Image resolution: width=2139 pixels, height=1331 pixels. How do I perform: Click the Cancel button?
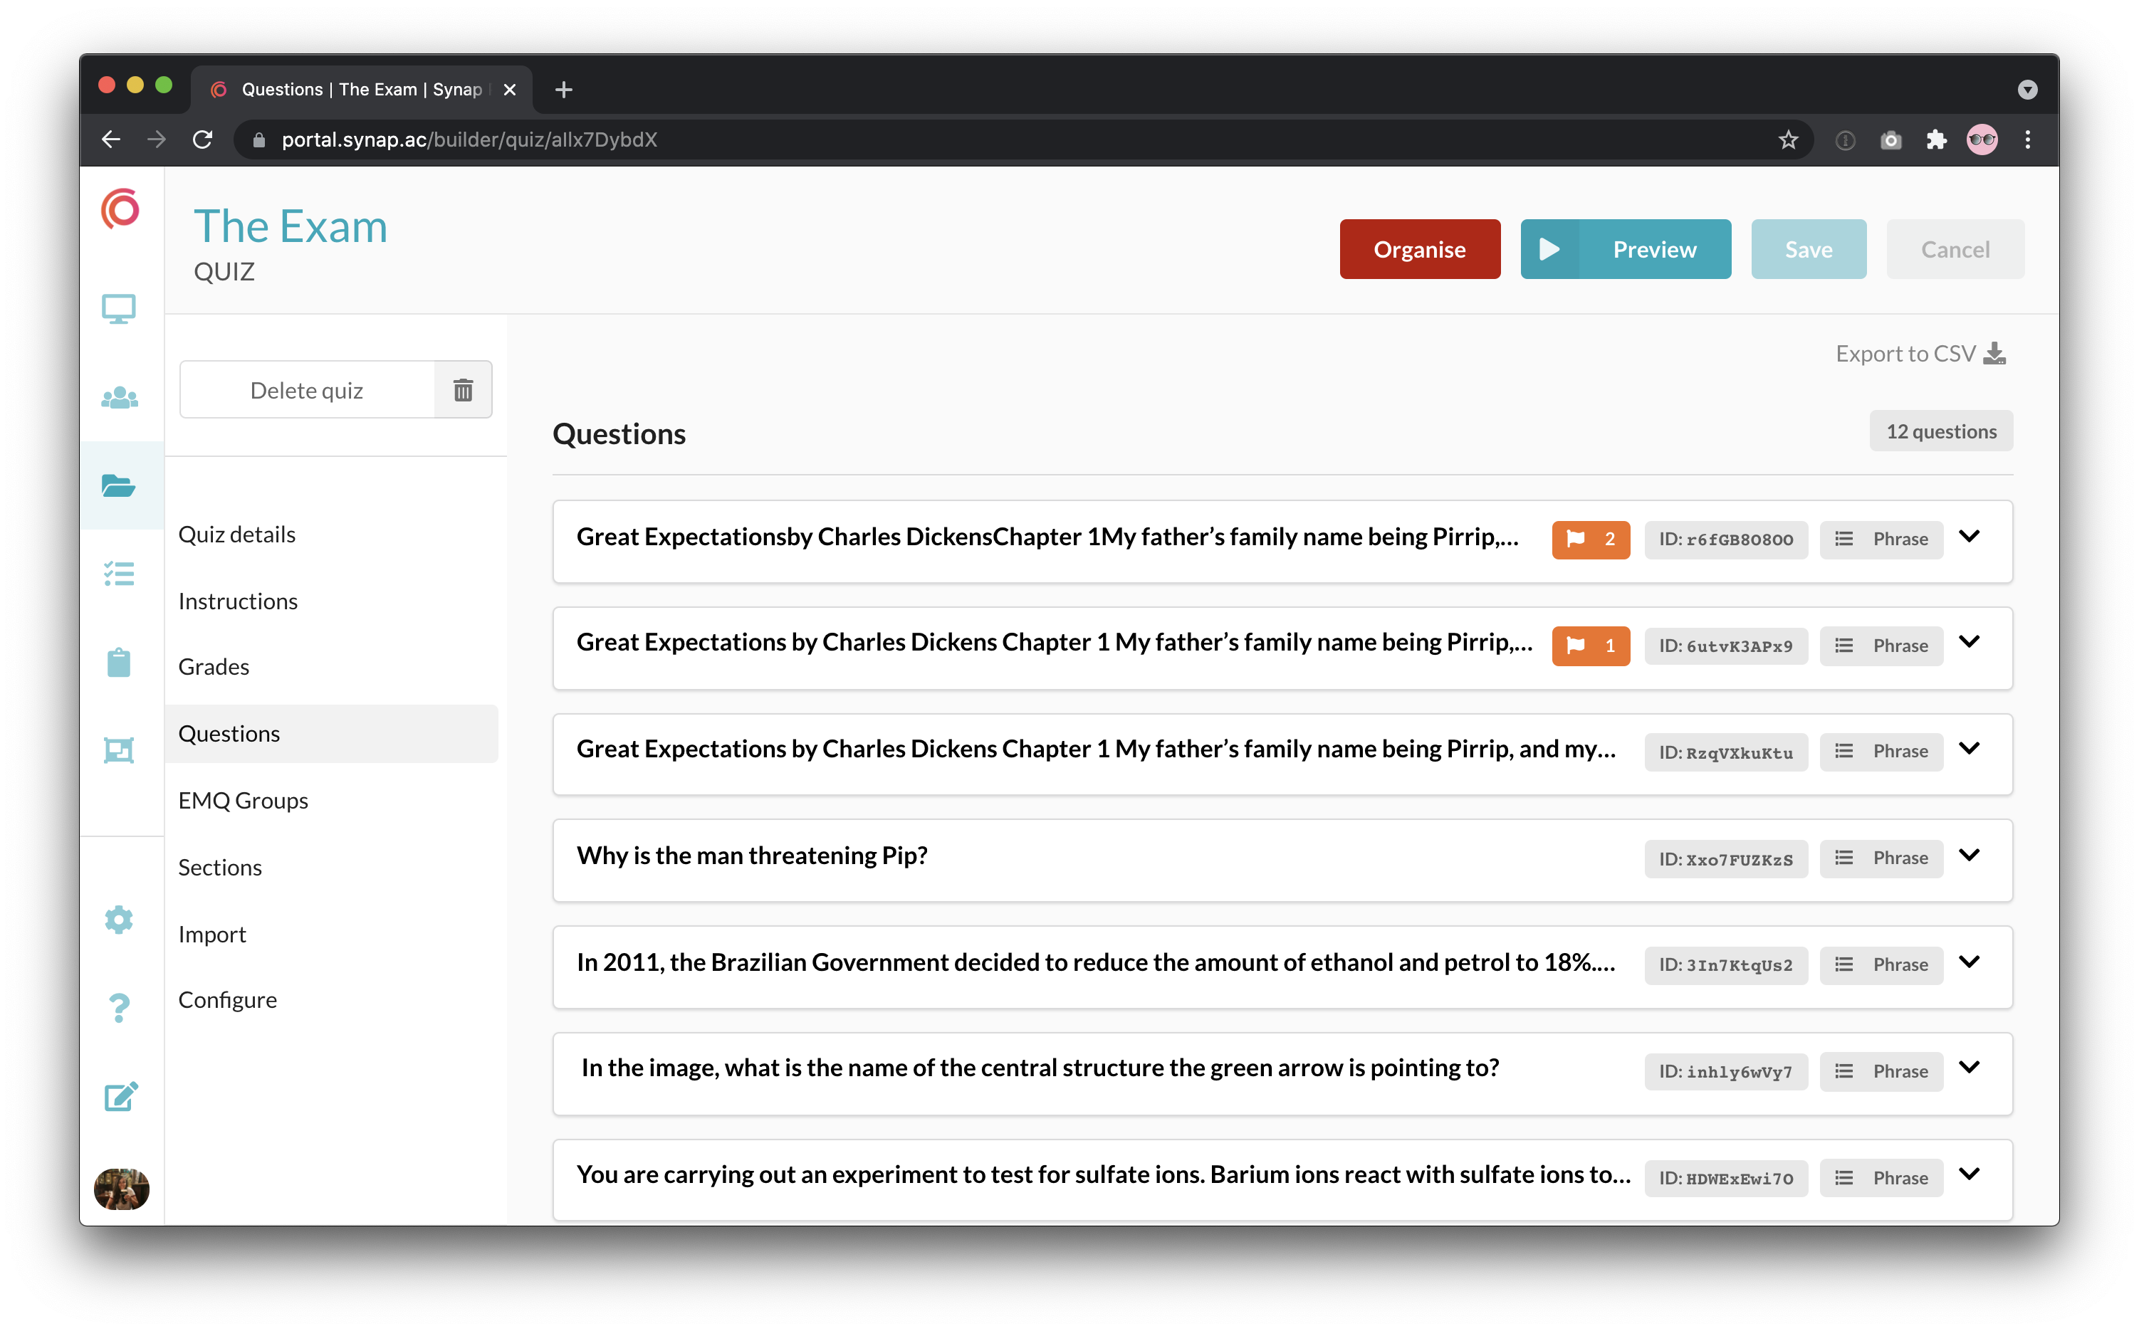[1955, 249]
